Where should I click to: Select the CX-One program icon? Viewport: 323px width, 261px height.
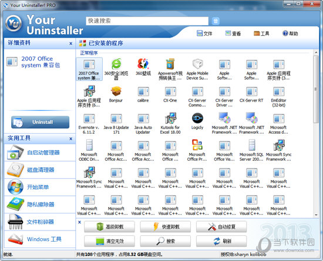[170, 94]
